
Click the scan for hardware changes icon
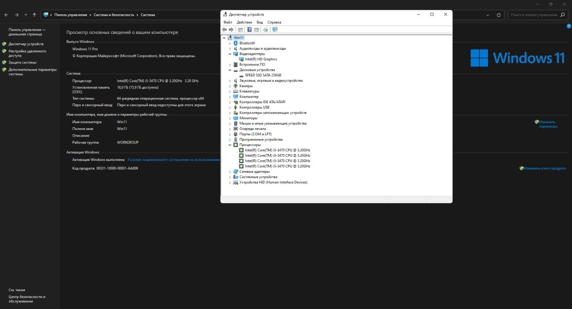(275, 29)
